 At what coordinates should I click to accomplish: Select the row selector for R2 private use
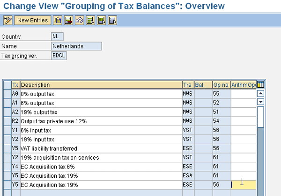[7, 121]
